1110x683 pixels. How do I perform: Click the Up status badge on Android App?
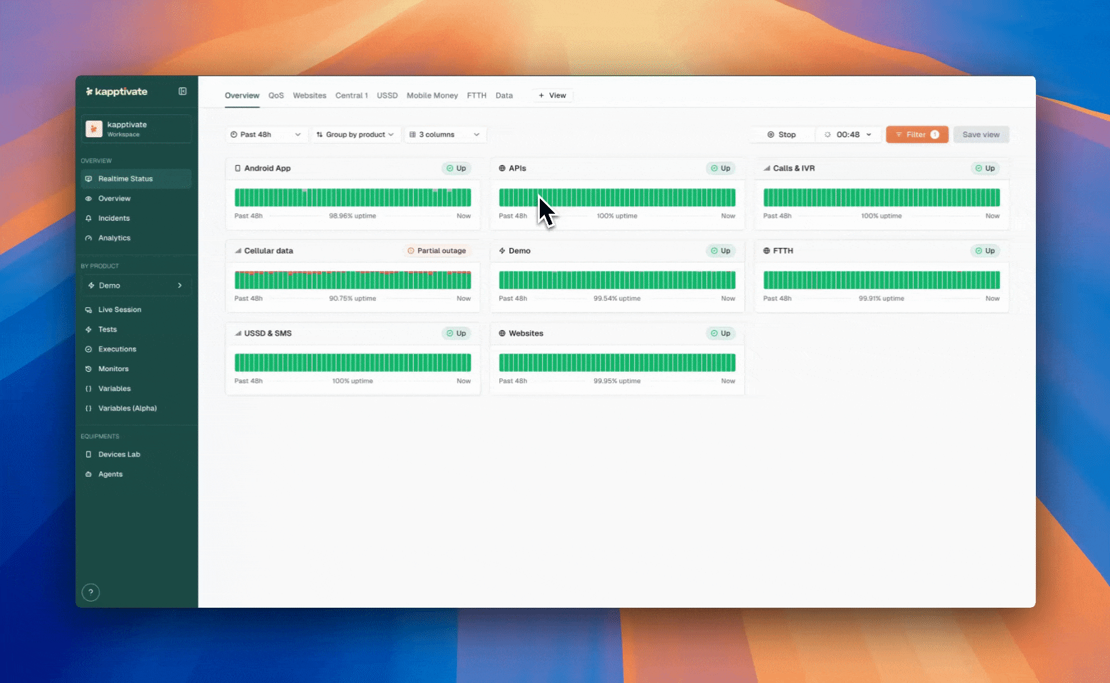click(x=456, y=168)
